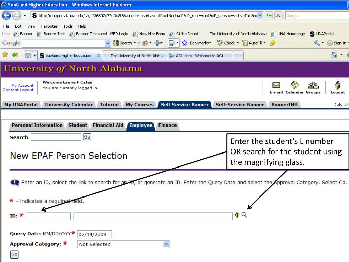Click the Favorites Center star icon
The height and width of the screenshot is (262, 349).
click(x=5, y=54)
